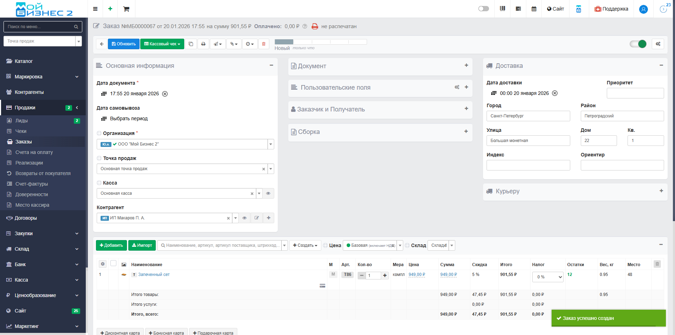
Task: Open the Кассовый чек dropdown
Action: click(162, 44)
